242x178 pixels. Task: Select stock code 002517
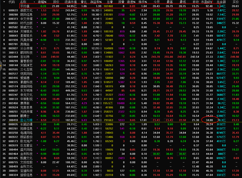13,74
